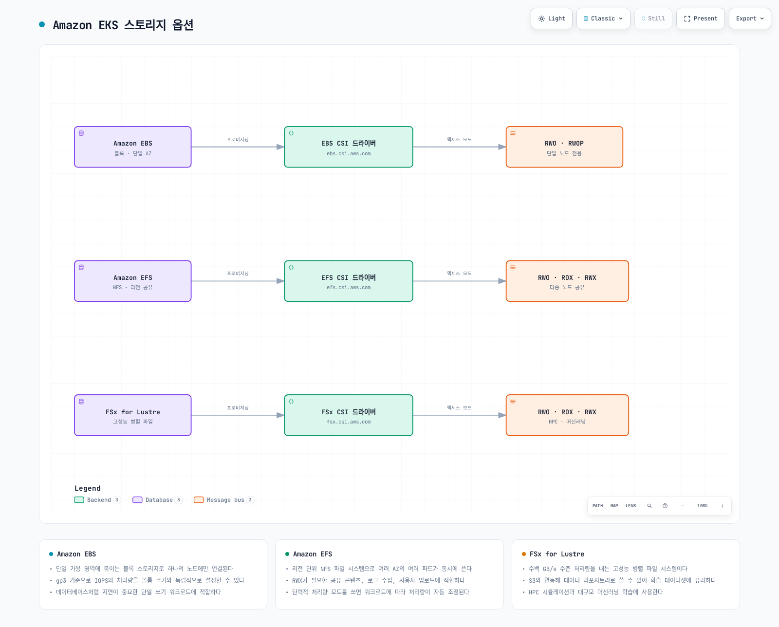The width and height of the screenshot is (779, 627).
Task: Click the Legend heading
Action: coord(88,488)
